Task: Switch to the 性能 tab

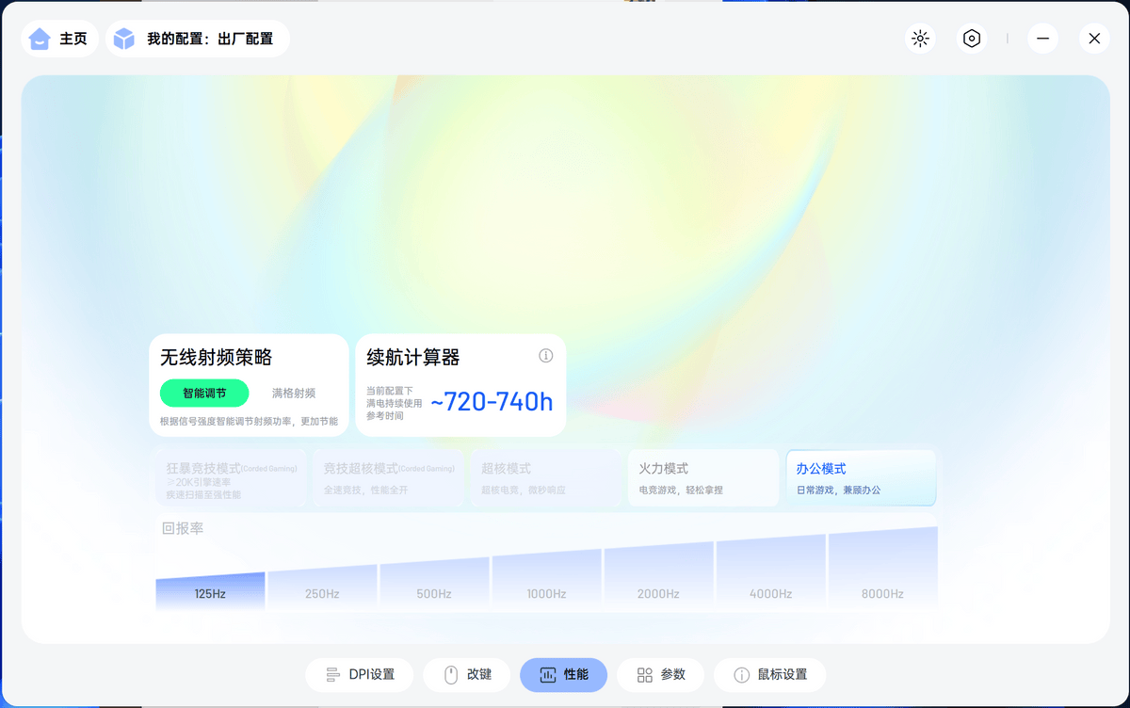Action: pyautogui.click(x=564, y=675)
